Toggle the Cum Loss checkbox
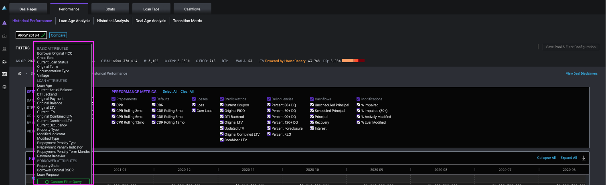The height and width of the screenshot is (185, 606). tap(194, 111)
